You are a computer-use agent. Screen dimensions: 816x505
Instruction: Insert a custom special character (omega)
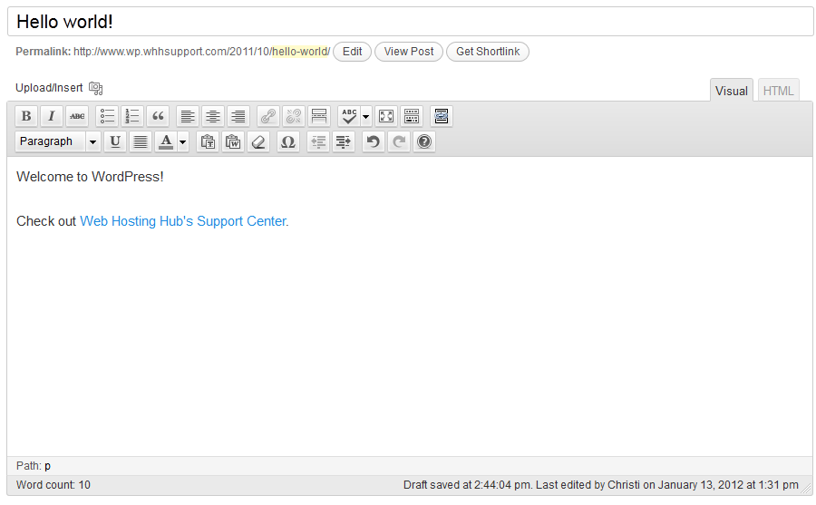click(x=288, y=141)
